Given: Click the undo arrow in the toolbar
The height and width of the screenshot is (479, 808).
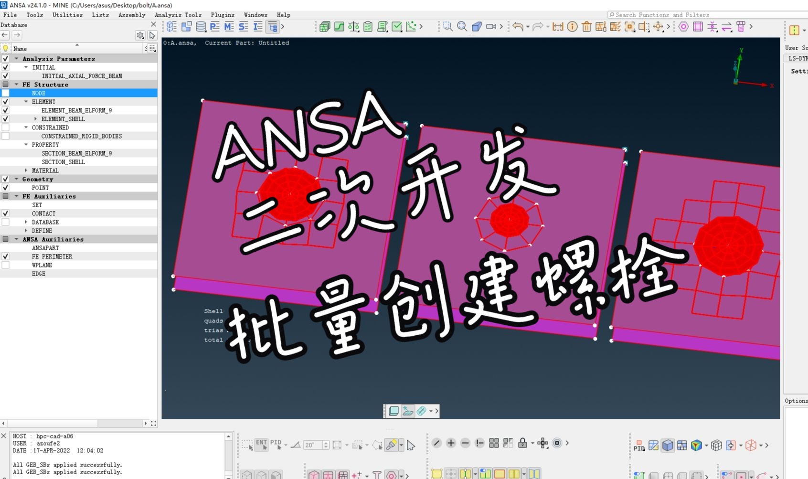Looking at the screenshot, I should (518, 27).
